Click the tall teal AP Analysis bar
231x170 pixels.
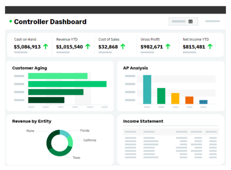147,90
